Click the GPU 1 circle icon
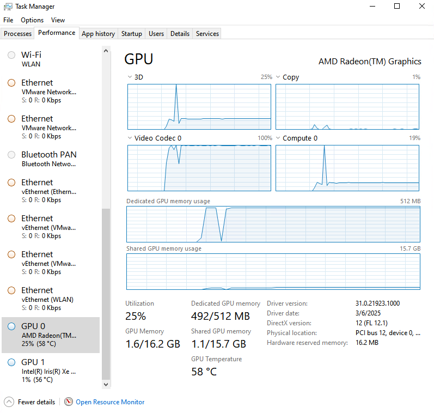 pos(11,362)
